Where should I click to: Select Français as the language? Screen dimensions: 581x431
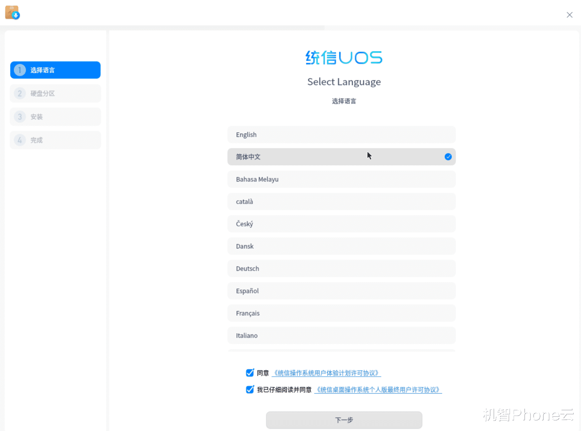[x=341, y=313]
